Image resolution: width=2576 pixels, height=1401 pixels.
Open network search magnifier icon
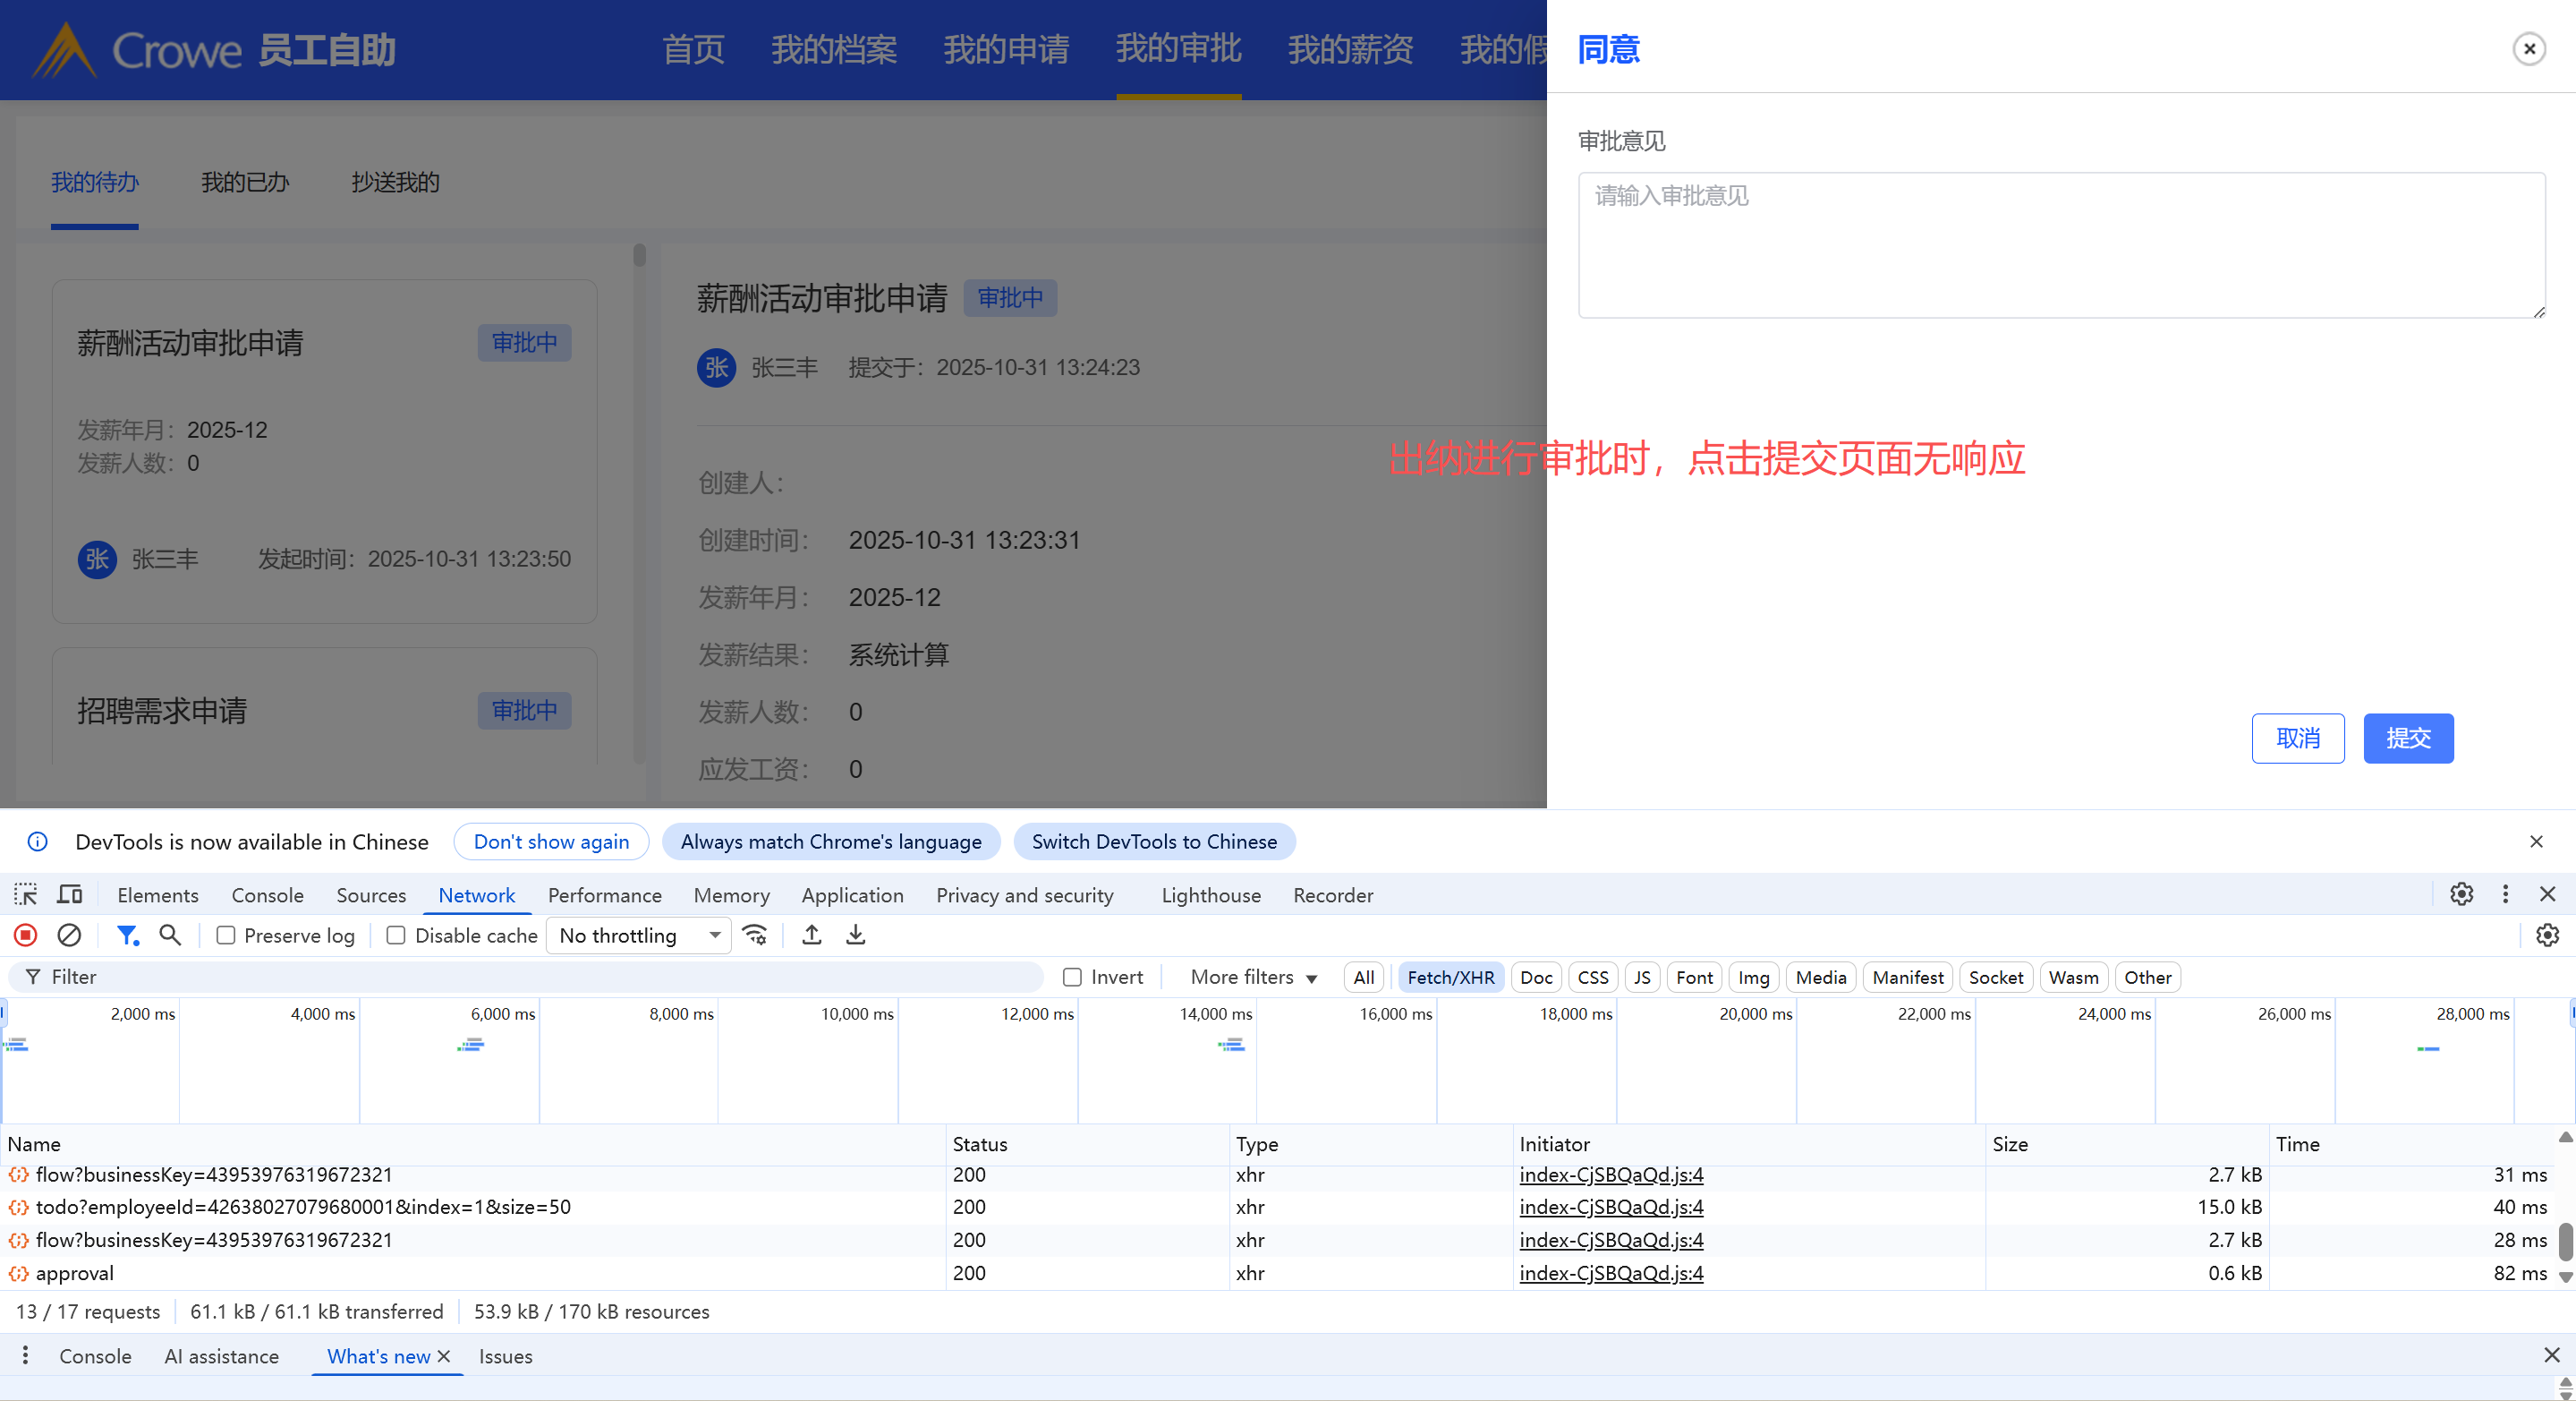pyautogui.click(x=170, y=935)
